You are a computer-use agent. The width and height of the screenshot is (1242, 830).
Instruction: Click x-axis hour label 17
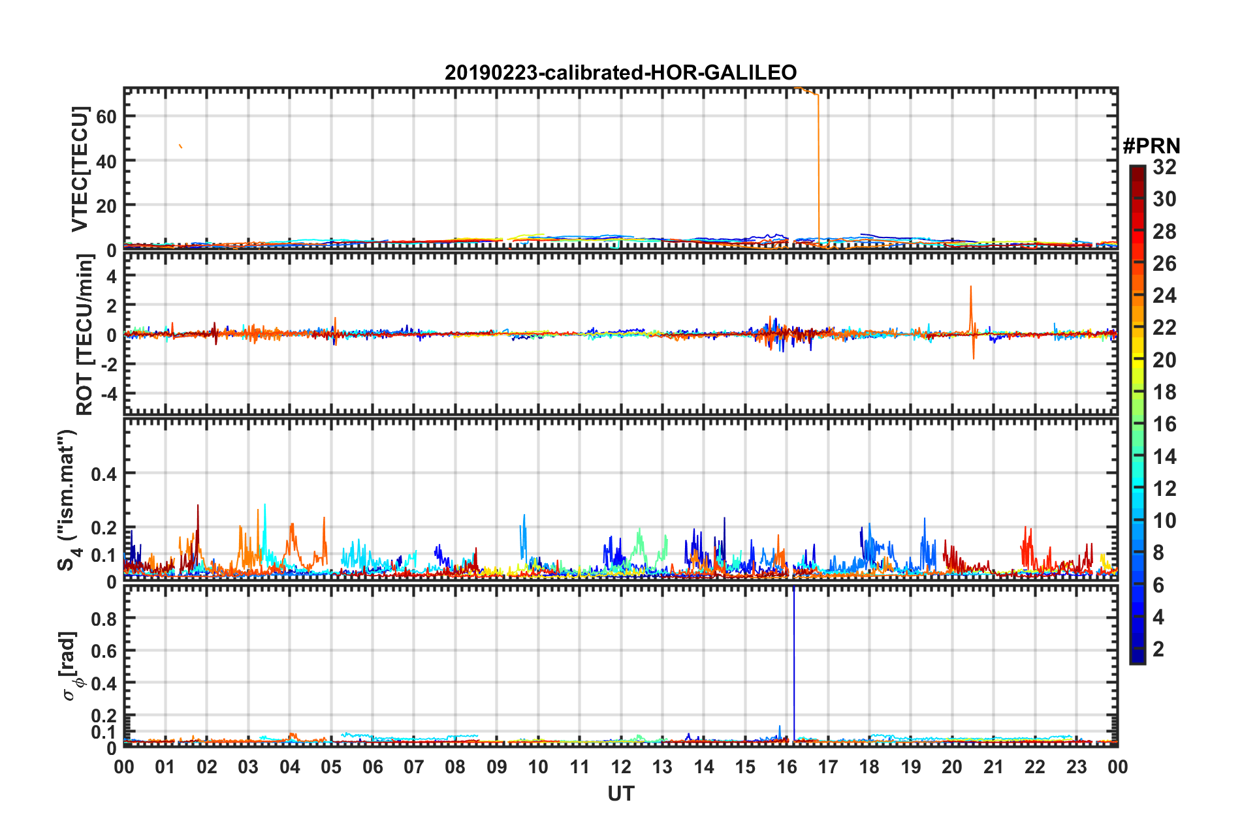[828, 767]
